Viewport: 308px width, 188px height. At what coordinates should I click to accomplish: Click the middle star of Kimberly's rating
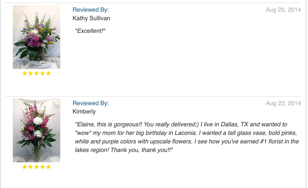(x=36, y=167)
